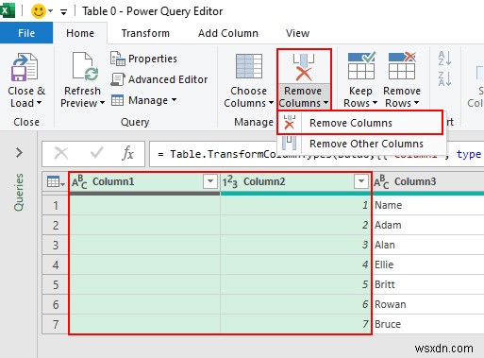484x358 pixels.
Task: Confirm formula with checkmark button
Action: click(96, 153)
